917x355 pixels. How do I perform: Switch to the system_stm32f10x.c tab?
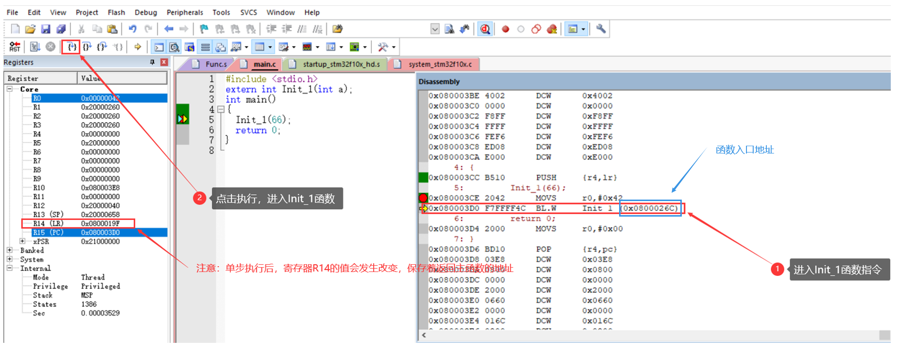click(434, 64)
